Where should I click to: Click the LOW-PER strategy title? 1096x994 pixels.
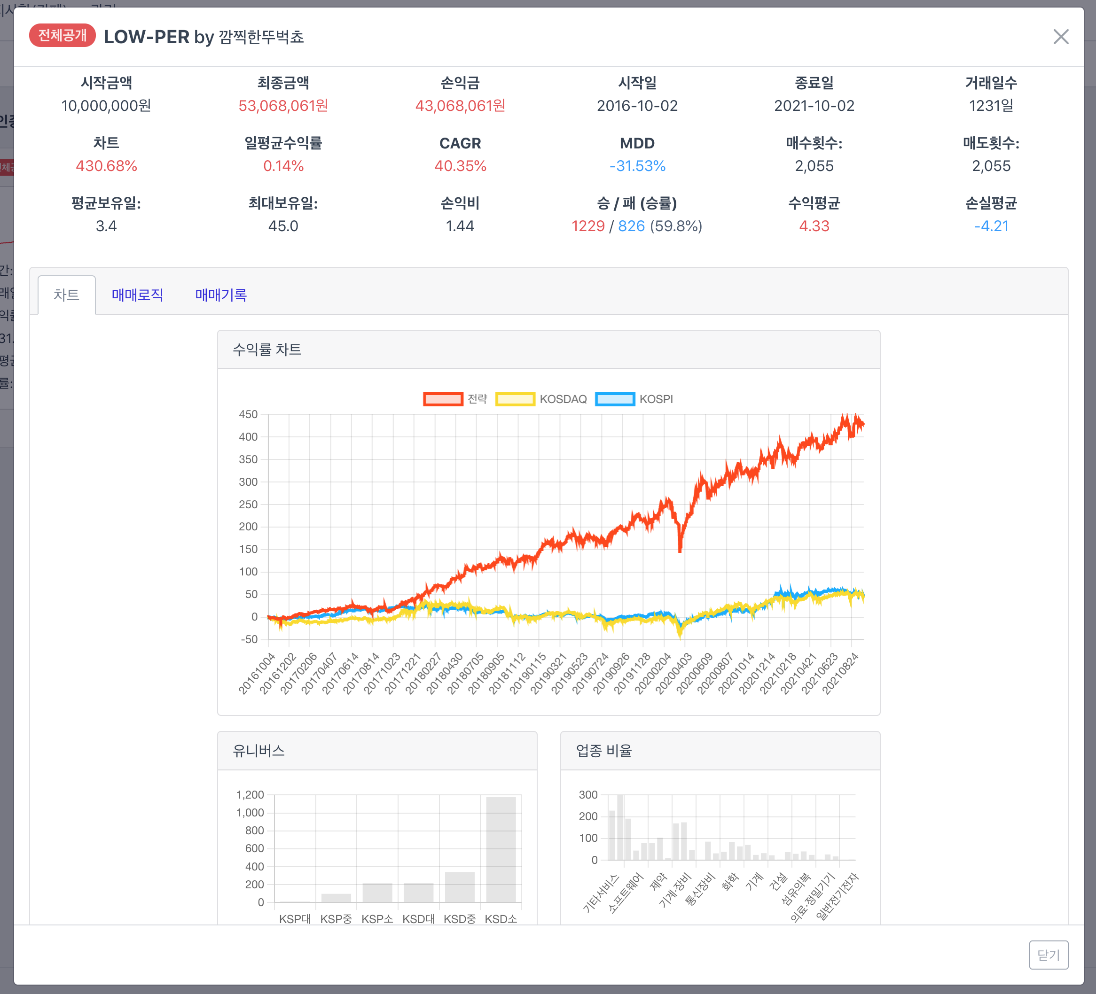click(147, 37)
